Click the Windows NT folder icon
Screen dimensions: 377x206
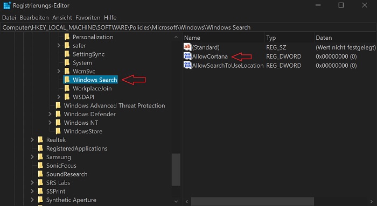[x=58, y=123]
